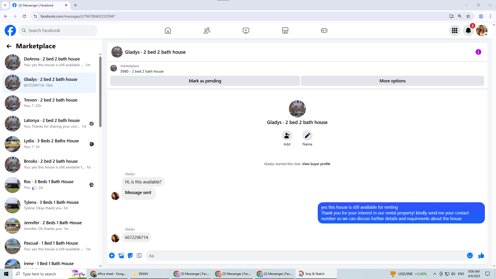Open more actions plus icon in composer
Viewport: 496px width, 279px height.
tap(112, 255)
